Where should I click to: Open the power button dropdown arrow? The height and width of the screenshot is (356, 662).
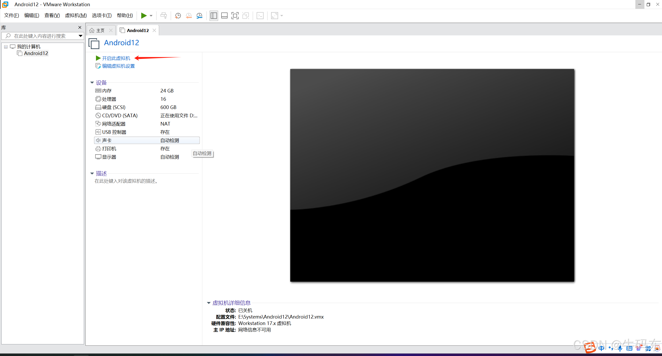[x=151, y=16]
